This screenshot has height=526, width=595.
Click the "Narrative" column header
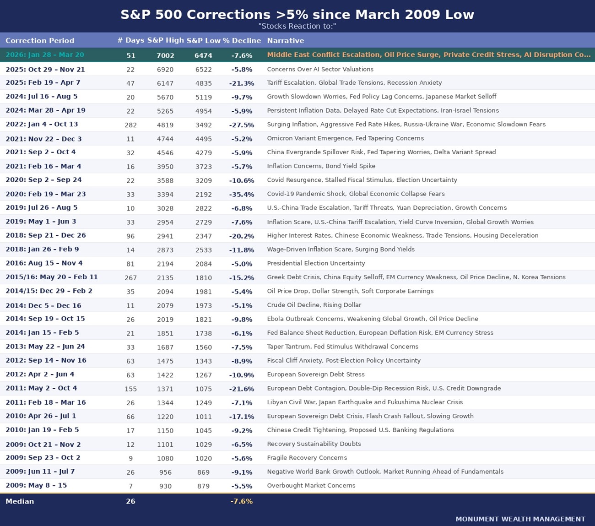[x=286, y=40]
